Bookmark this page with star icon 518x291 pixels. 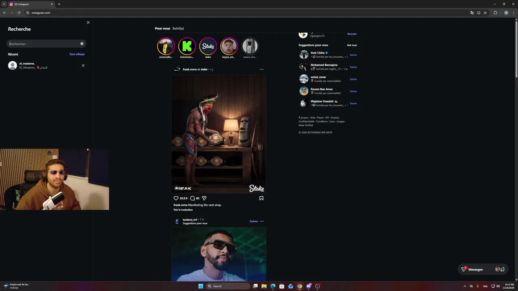[x=485, y=13]
